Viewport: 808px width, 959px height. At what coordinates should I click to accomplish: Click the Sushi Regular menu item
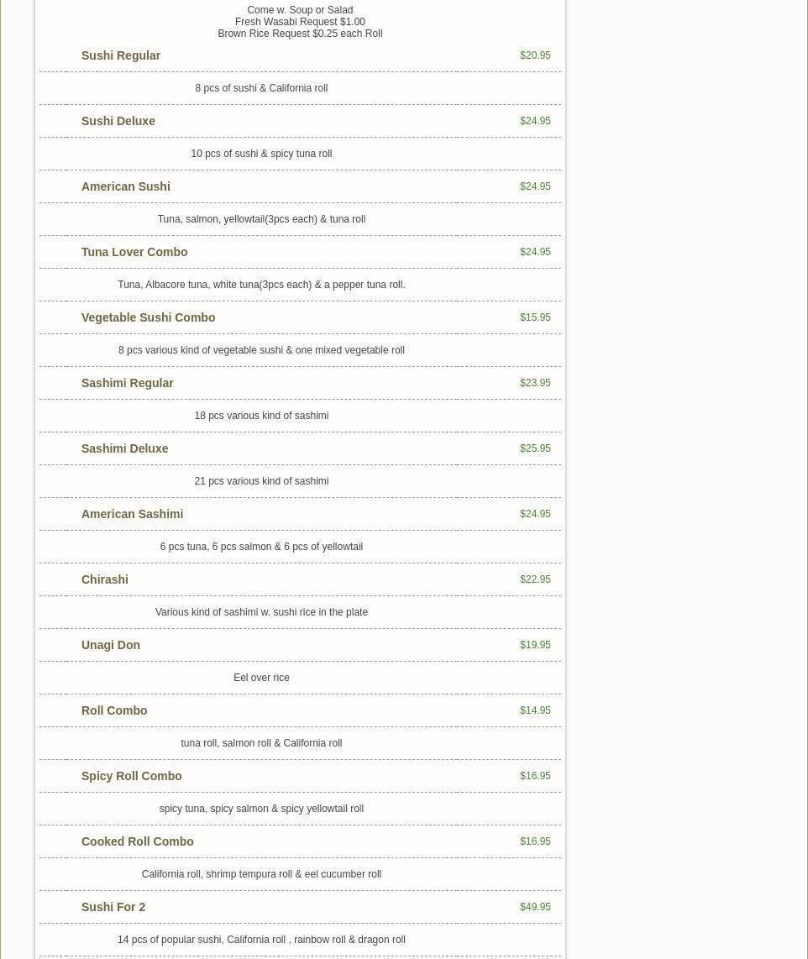coord(121,55)
